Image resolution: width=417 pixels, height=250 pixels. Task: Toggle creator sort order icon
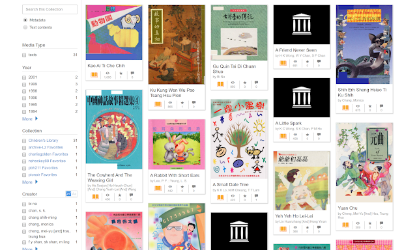(71, 193)
